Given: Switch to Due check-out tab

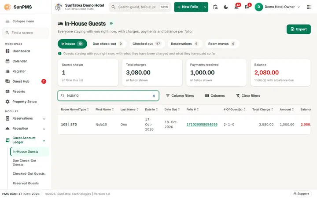Looking at the screenshot, I should click(x=108, y=44).
